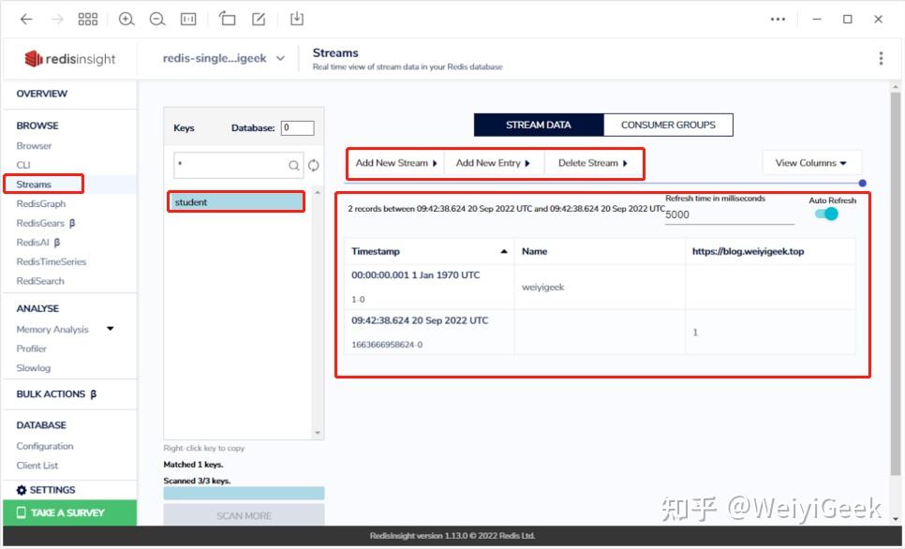Viewport: 905px width, 549px height.
Task: Click the refresh keys circular arrow icon
Action: click(314, 166)
